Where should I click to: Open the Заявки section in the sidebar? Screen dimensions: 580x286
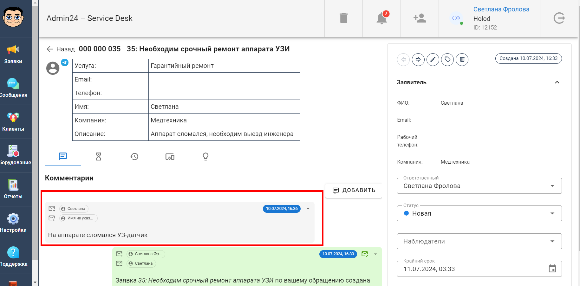(x=13, y=54)
